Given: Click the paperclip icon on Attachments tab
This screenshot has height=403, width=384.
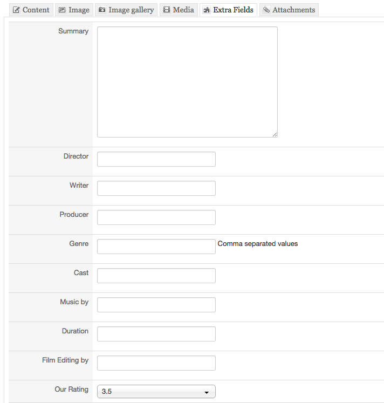Looking at the screenshot, I should (266, 10).
